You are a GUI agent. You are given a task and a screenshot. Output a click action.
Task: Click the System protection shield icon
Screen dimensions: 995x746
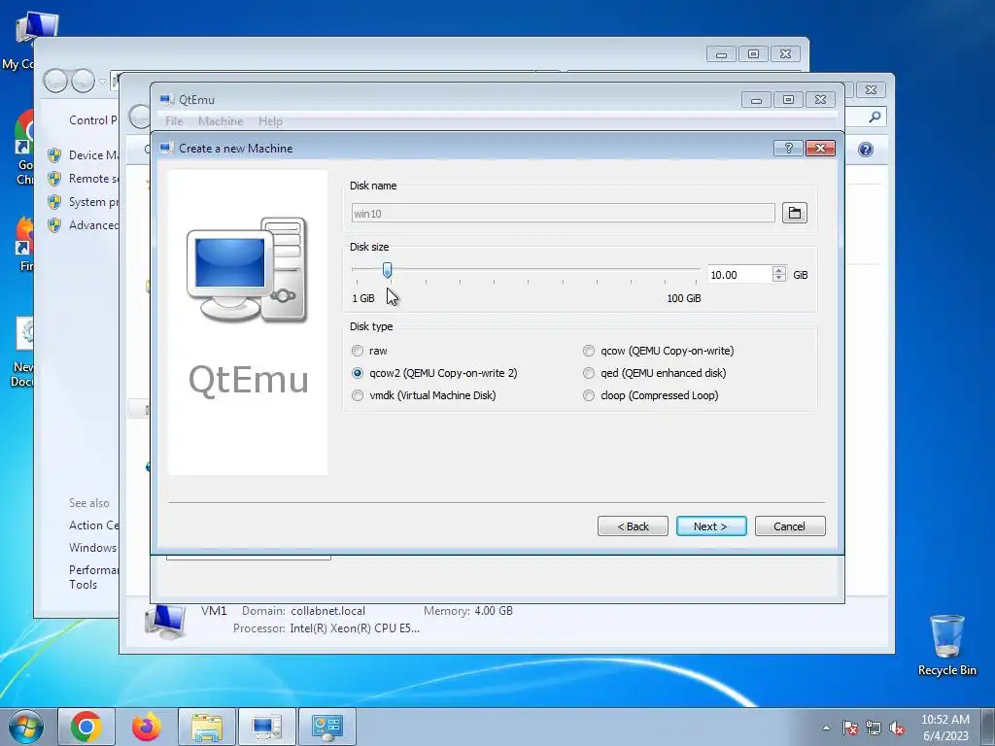point(54,202)
